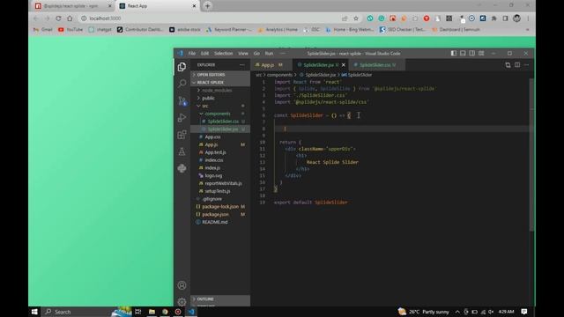Screen dimensions: 564x317
Task: Go to Chrome home page icon
Action: 70,18
